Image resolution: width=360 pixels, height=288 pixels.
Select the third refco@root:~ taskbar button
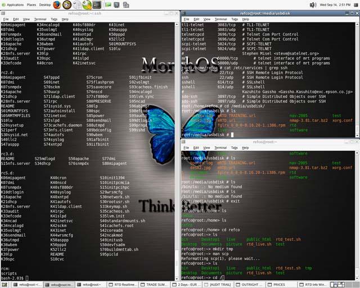[91, 285]
